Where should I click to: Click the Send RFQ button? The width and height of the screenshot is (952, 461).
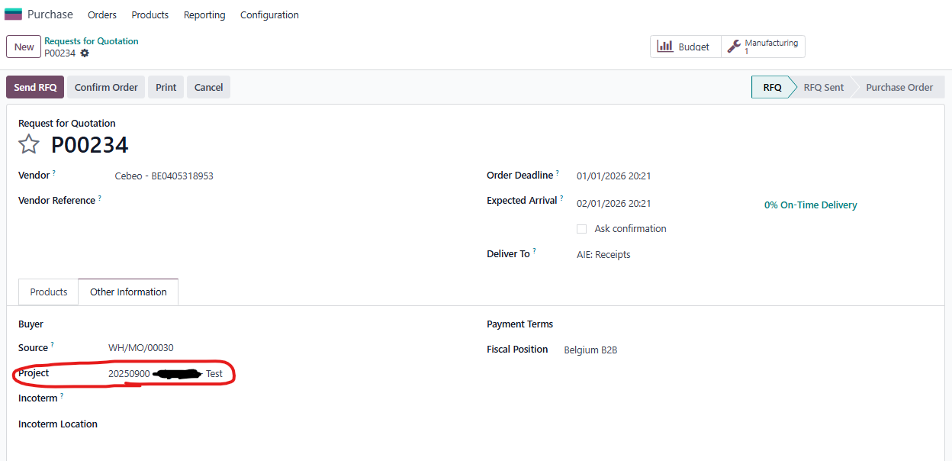point(35,87)
